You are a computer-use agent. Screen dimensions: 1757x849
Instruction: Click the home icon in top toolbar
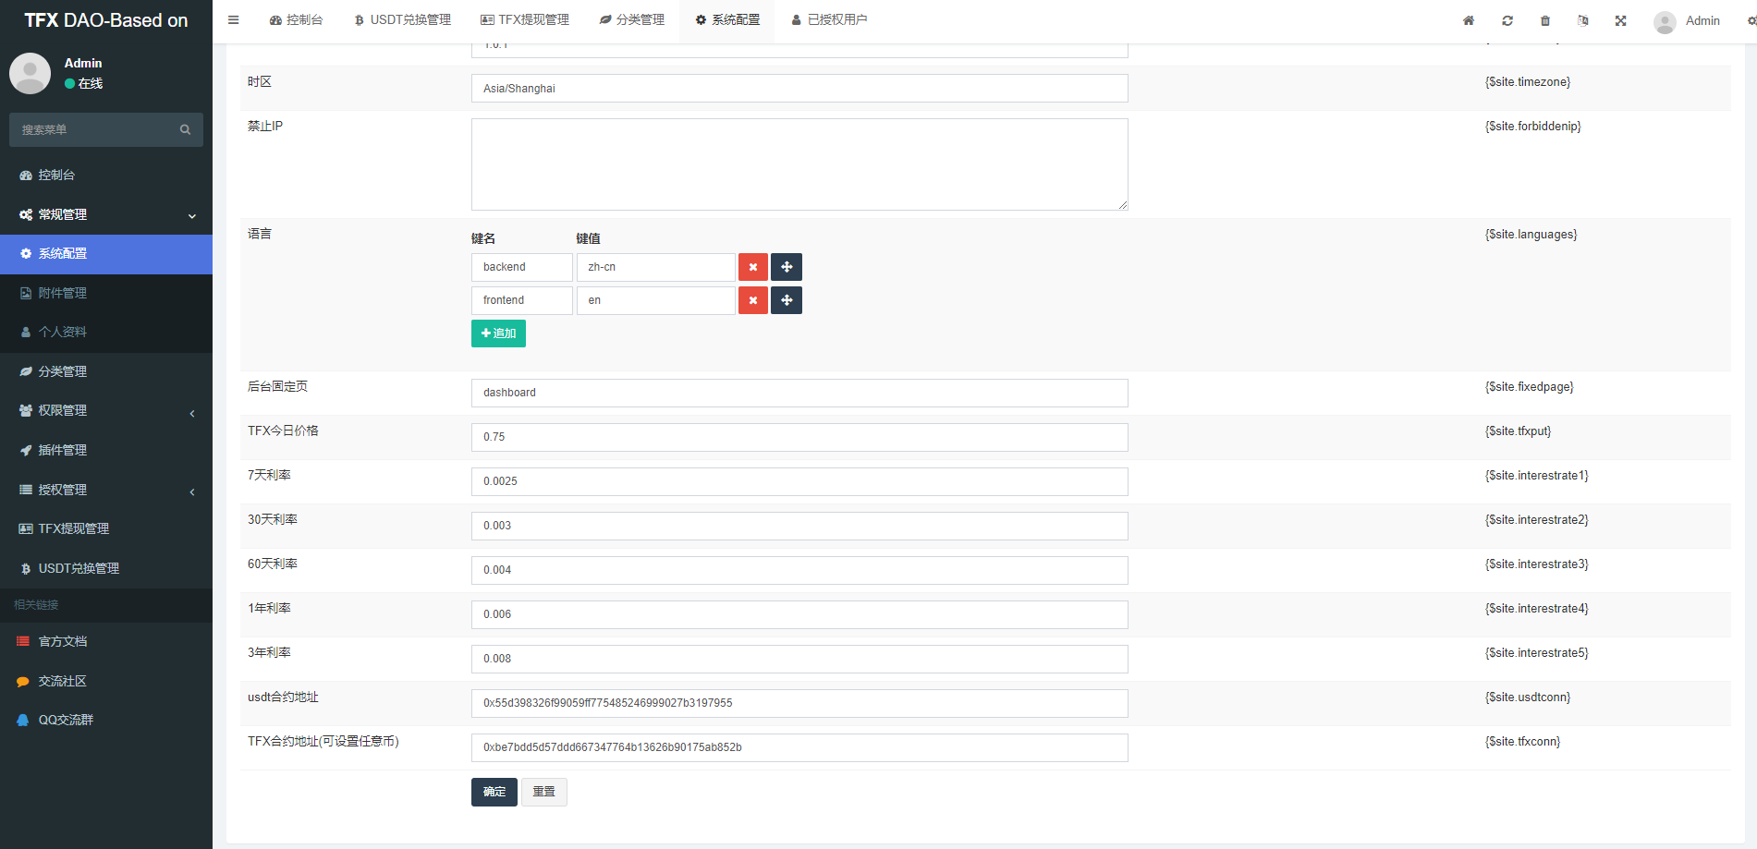pyautogui.click(x=1468, y=20)
